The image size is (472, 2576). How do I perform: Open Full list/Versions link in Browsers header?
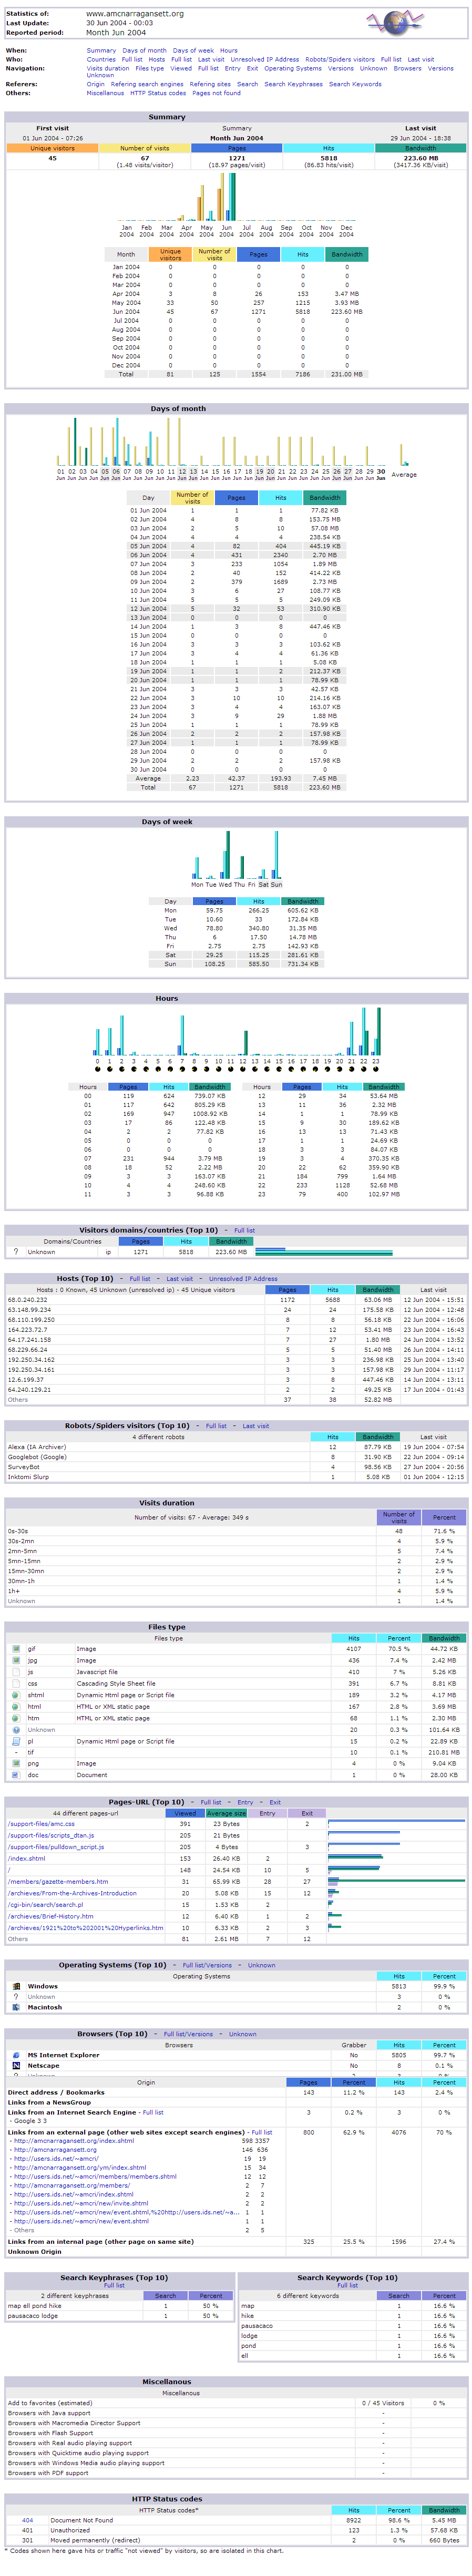point(188,2033)
